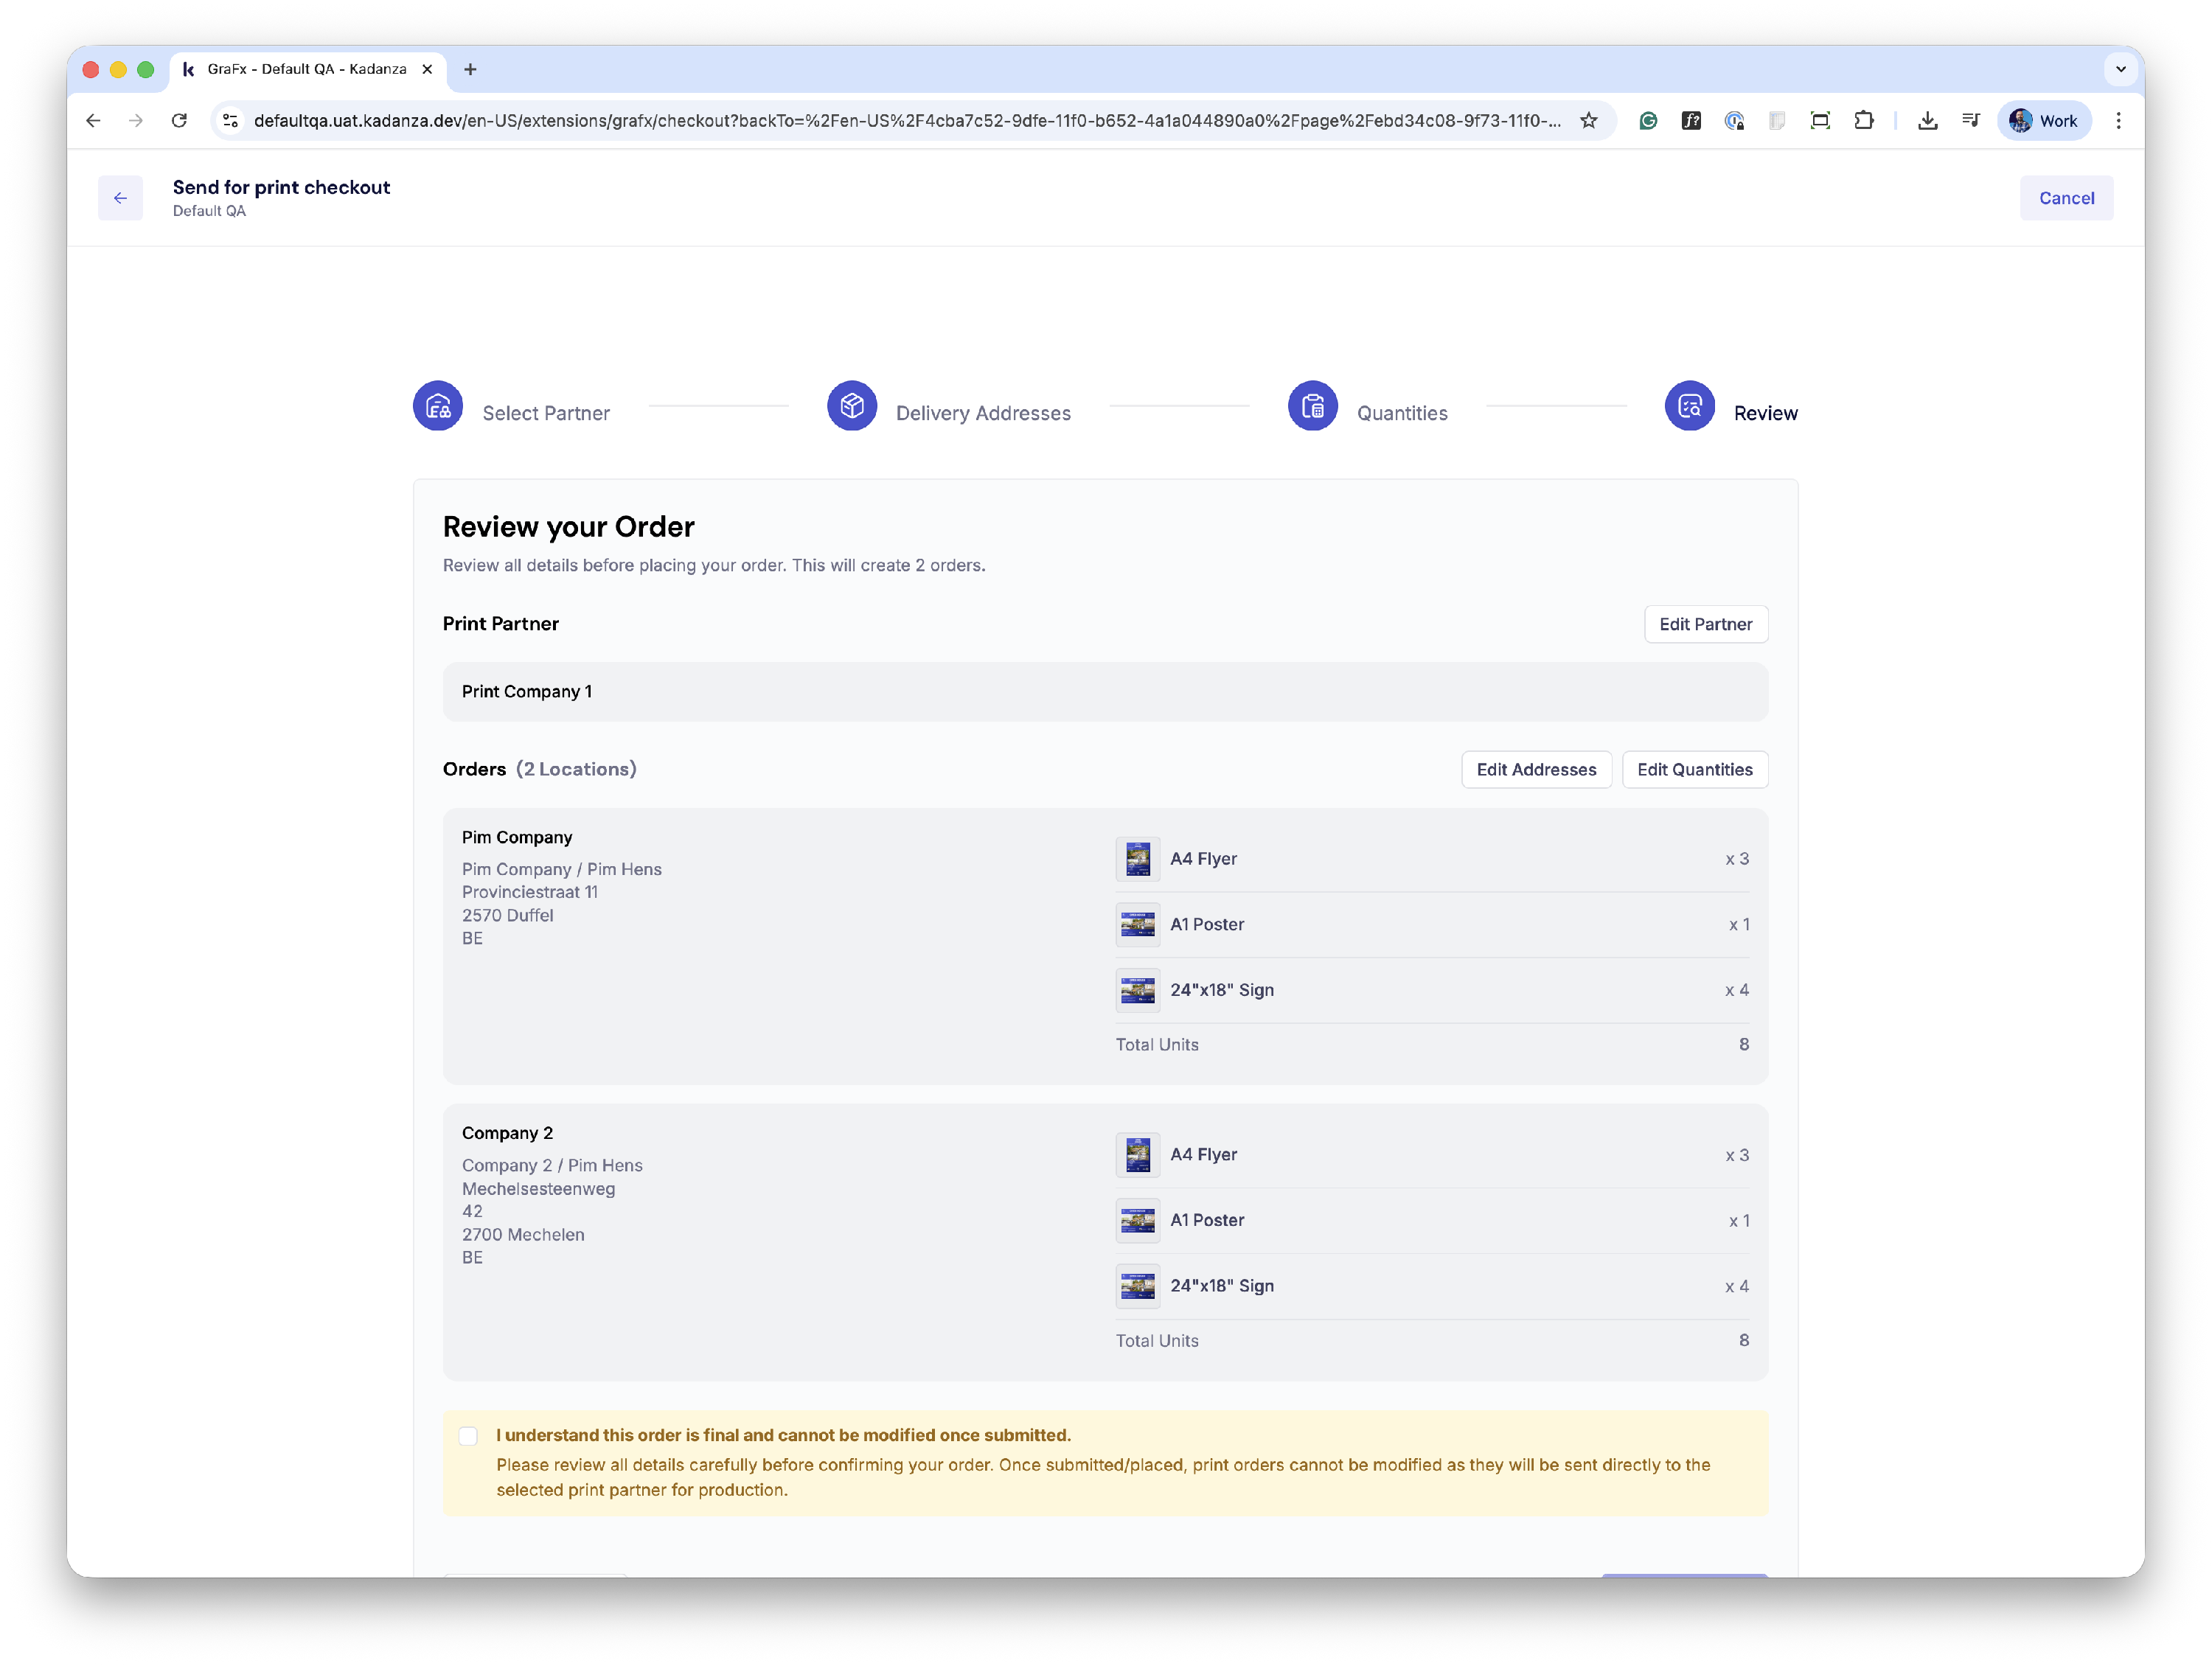Screen dimensions: 2212x1666
Task: Select the GraFx Default QA browser tab
Action: pos(306,69)
